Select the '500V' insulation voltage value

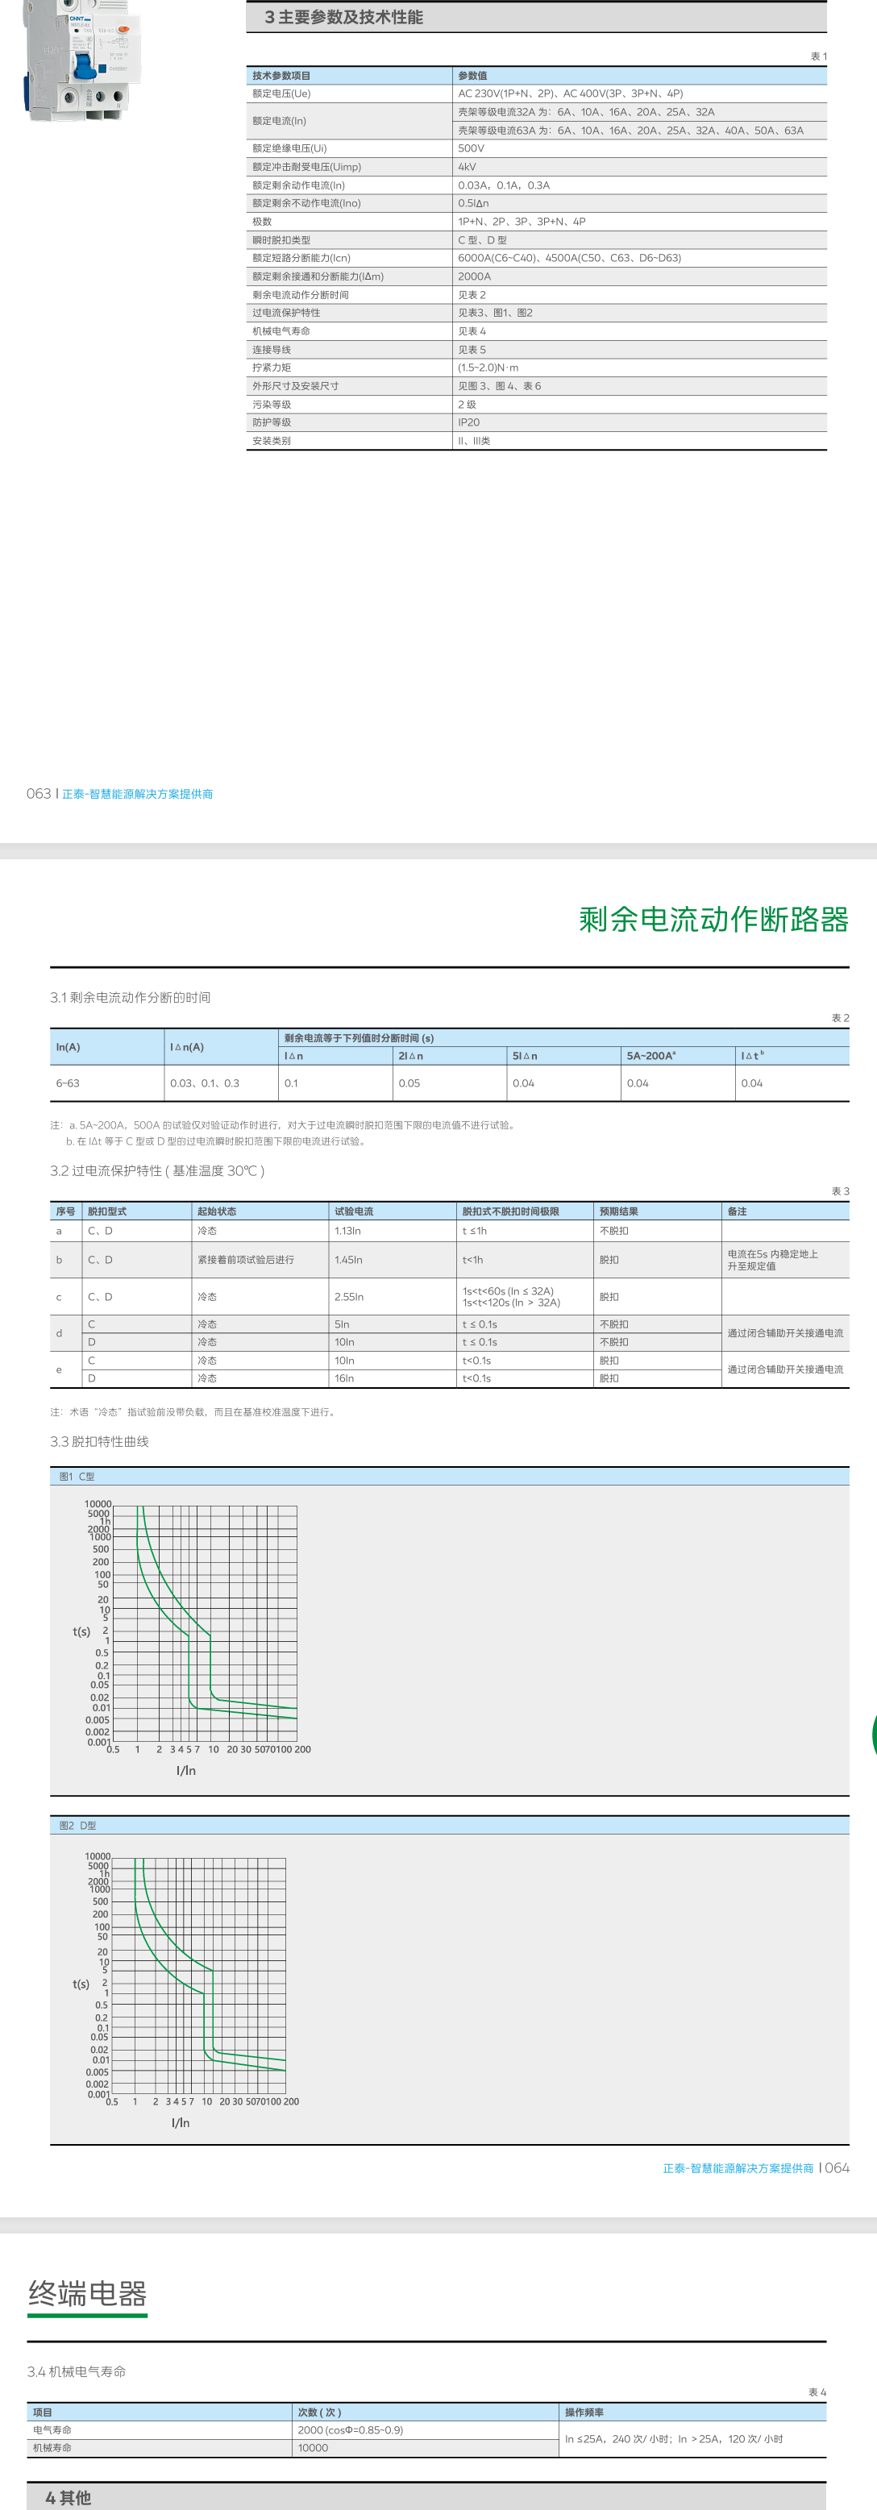(471, 149)
